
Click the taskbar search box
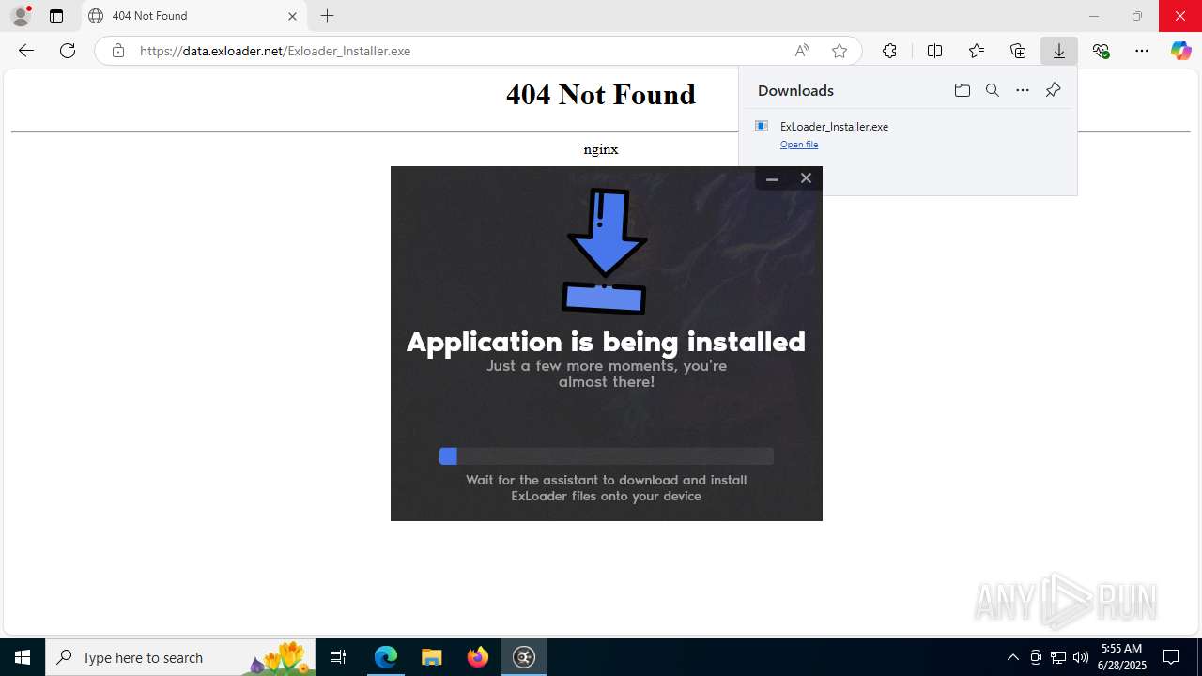180,657
